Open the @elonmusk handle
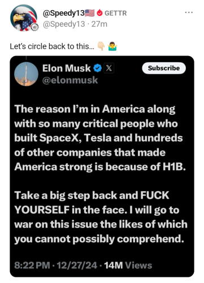Image resolution: width=204 pixels, height=283 pixels. point(70,80)
